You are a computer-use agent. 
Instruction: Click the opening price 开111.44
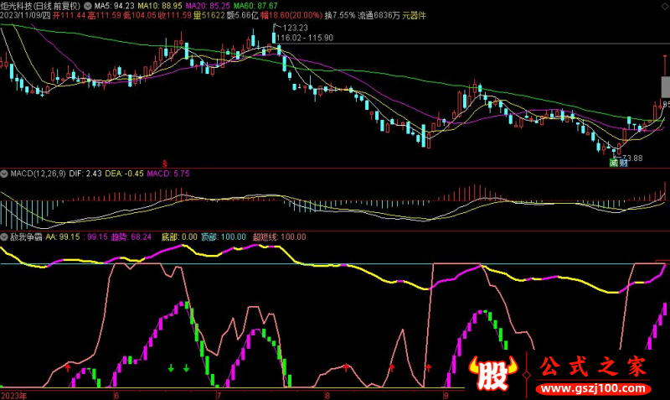(70, 16)
